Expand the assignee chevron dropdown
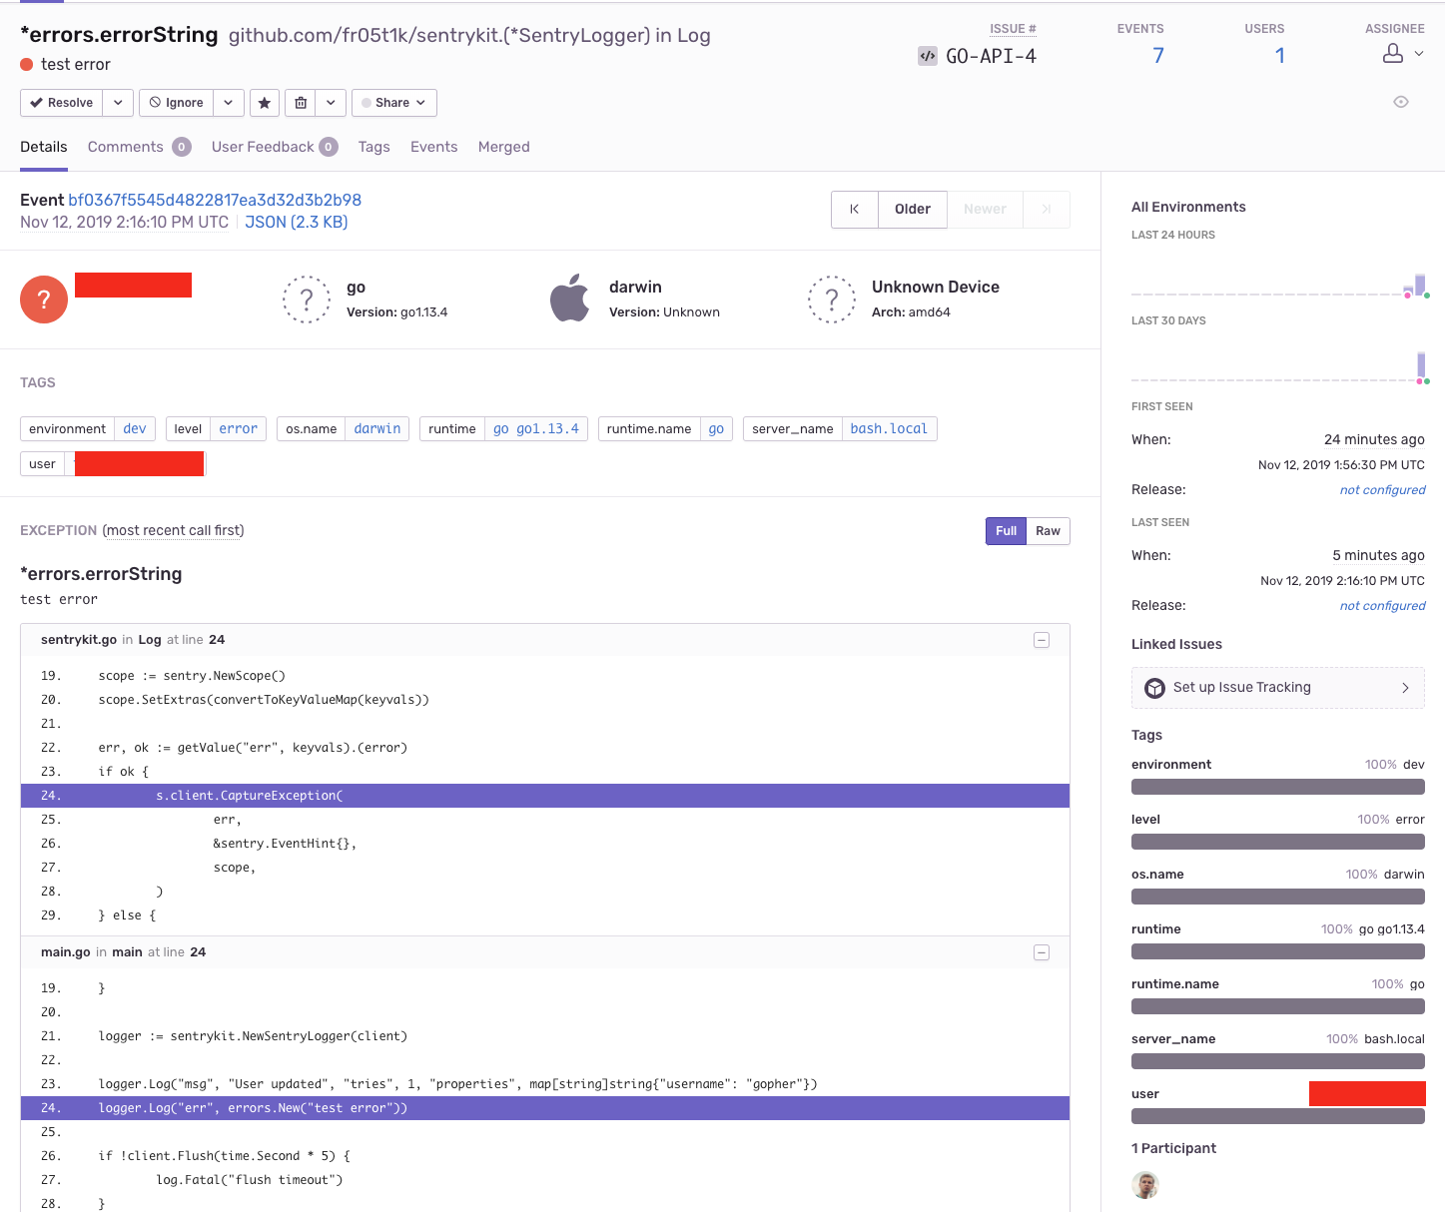 coord(1419,54)
